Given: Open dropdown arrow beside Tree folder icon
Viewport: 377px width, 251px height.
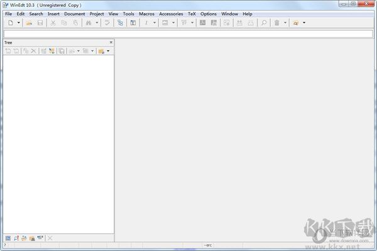Looking at the screenshot, I should 108,51.
